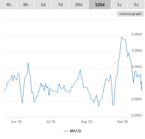
Task: Click the zero value axis label
Action: pyautogui.click(x=141, y=83)
